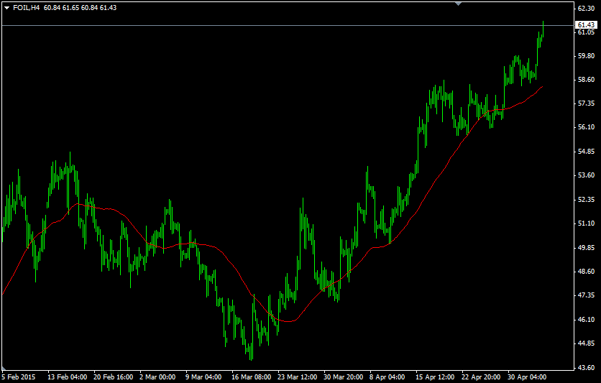Click the 52.35 price axis label
601x383 pixels.
click(586, 200)
